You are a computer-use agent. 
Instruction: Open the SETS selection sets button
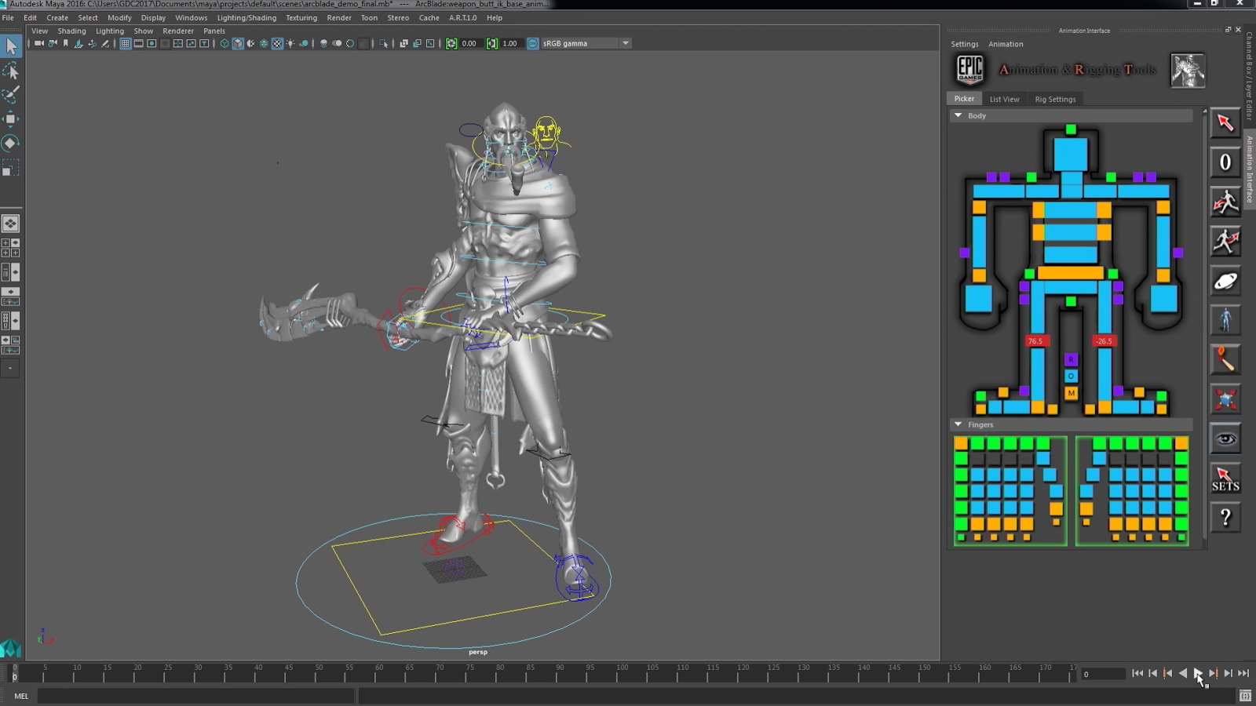point(1225,479)
